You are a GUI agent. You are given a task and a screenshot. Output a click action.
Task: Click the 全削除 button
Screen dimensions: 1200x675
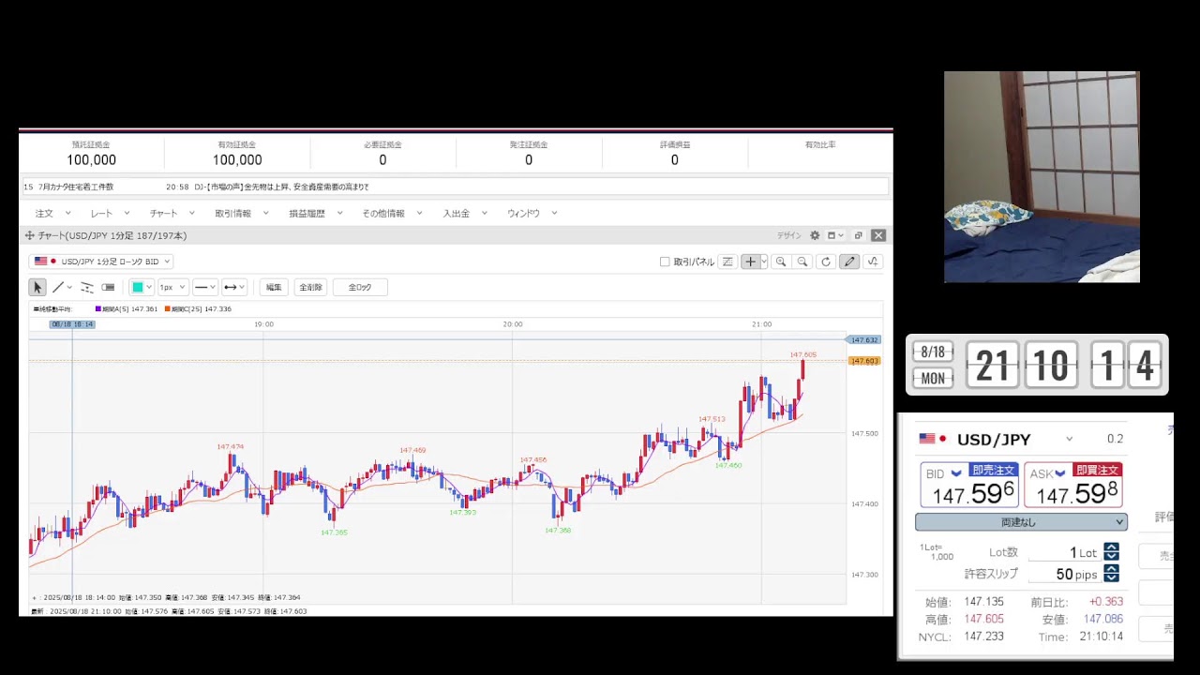[x=310, y=288]
